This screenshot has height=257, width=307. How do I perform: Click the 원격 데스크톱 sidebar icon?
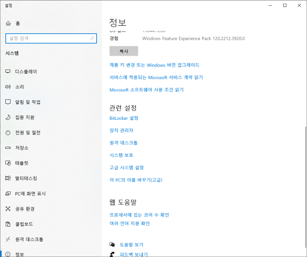coord(8,239)
